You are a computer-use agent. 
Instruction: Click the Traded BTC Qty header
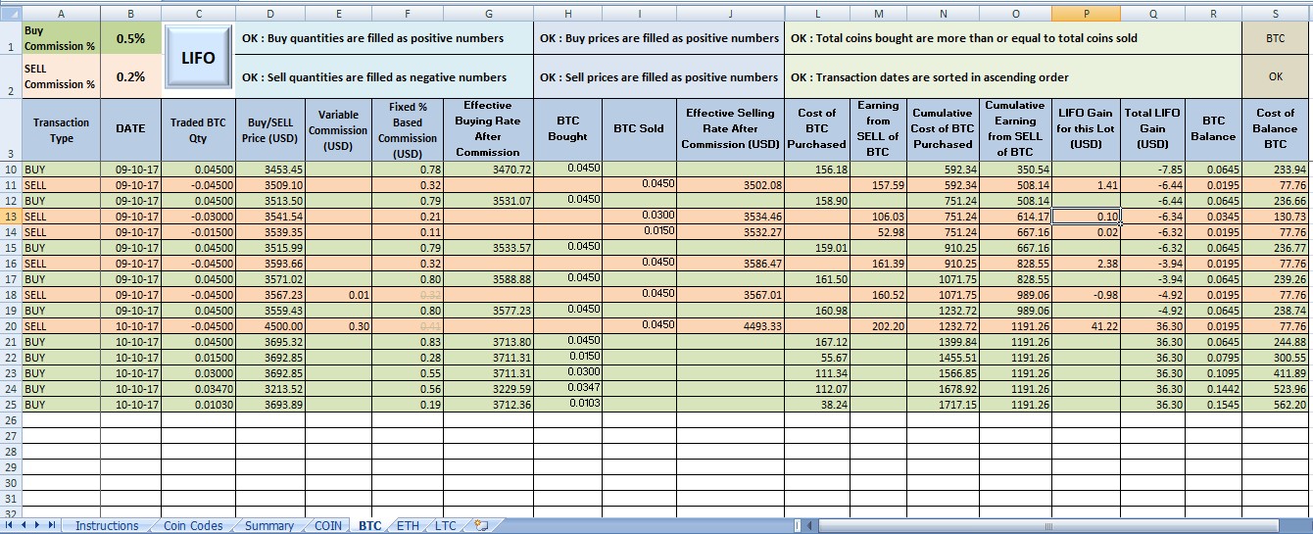[198, 129]
